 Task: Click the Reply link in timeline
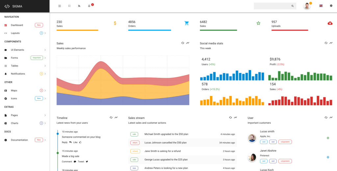pos(65,142)
